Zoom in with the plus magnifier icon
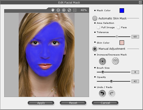Image resolution: width=143 pixels, height=110 pixels. 64,10
